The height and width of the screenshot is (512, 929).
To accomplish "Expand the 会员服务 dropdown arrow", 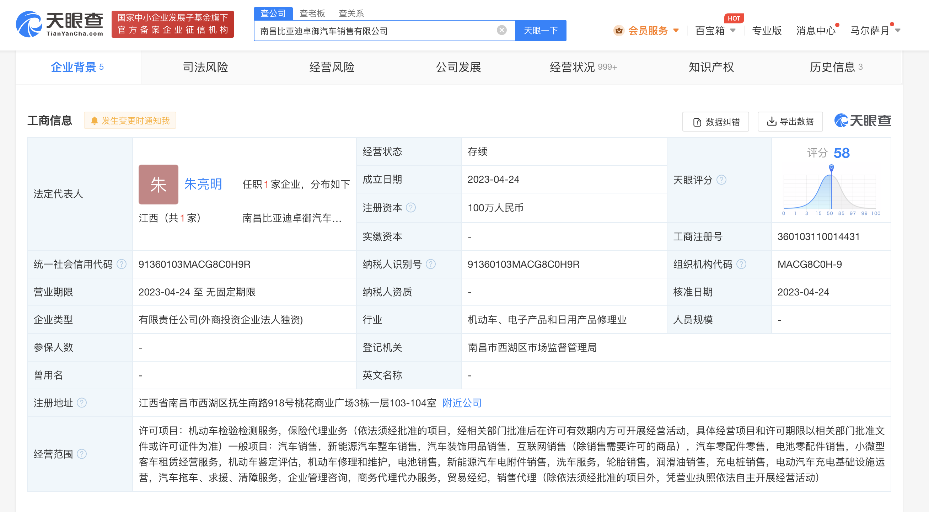I will coord(676,31).
